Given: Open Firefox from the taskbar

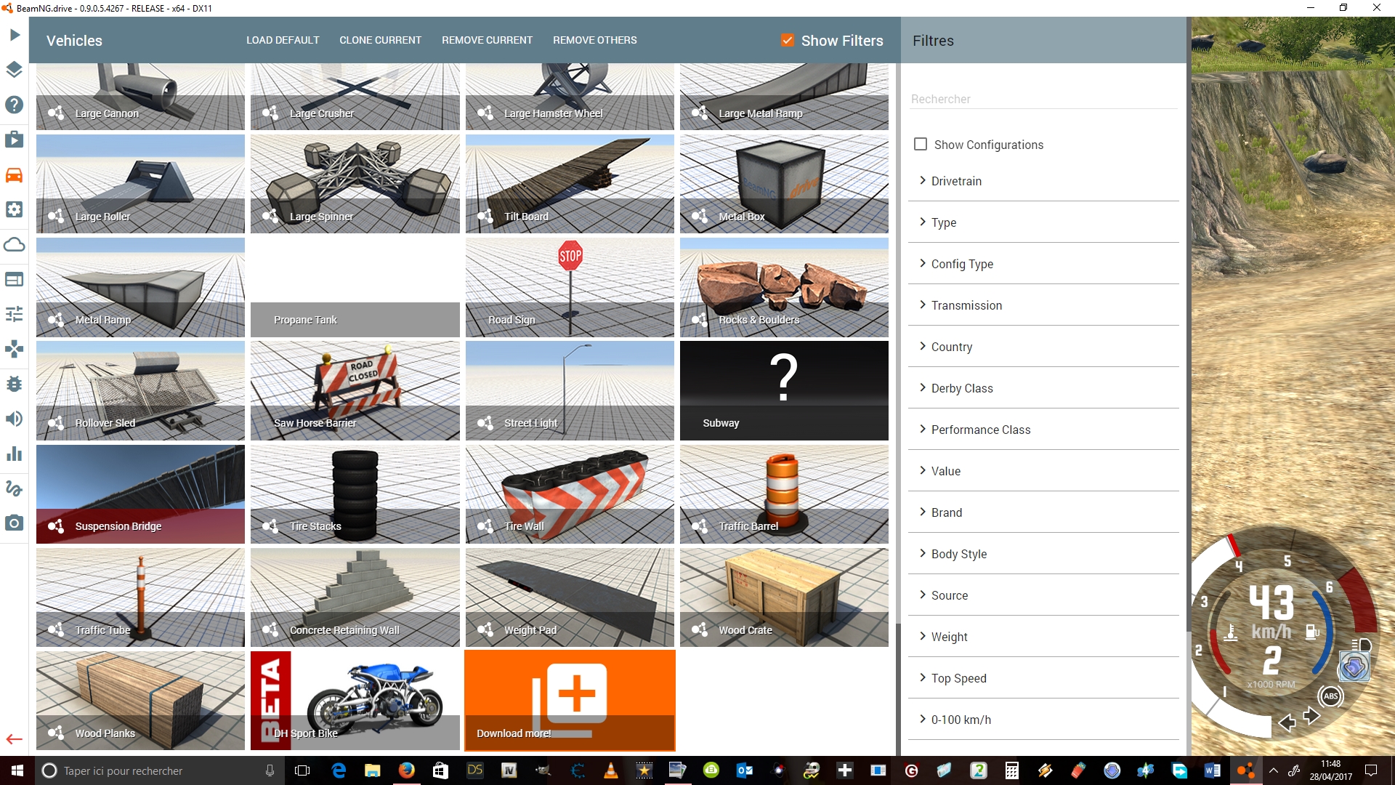Looking at the screenshot, I should (x=407, y=770).
